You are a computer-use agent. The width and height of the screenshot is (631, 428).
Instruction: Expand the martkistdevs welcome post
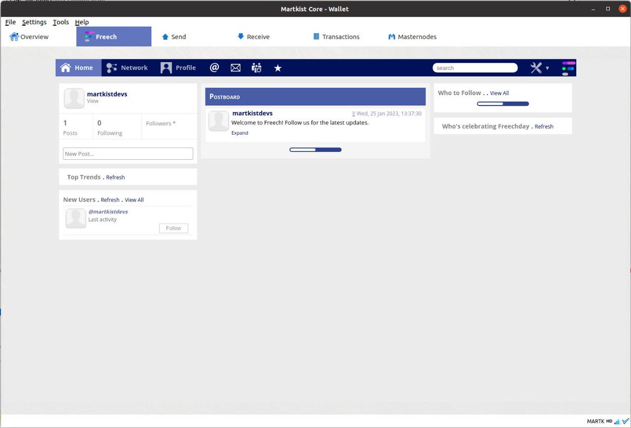pyautogui.click(x=240, y=133)
